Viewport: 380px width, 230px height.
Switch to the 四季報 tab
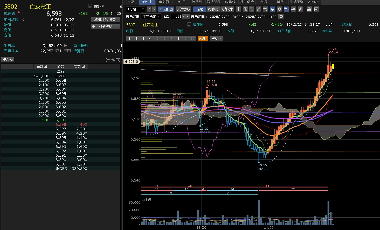point(230,2)
